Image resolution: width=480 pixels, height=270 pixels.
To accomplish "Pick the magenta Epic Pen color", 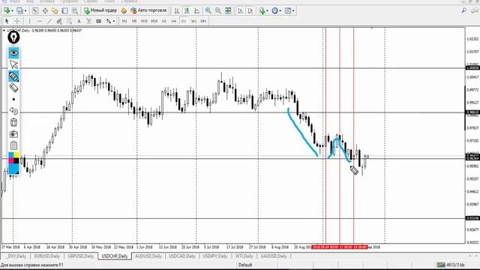I will 10,160.
